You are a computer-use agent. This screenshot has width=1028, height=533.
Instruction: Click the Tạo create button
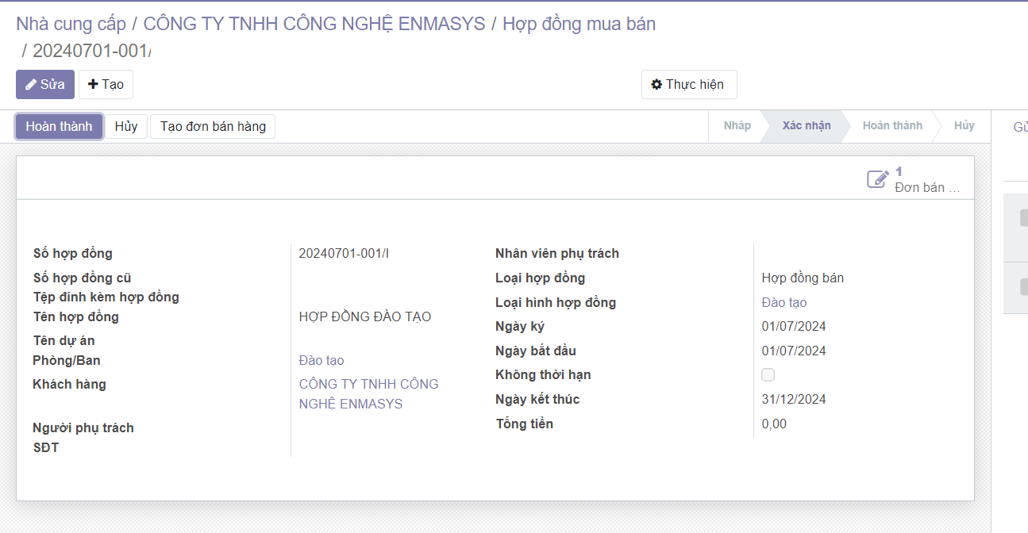tap(106, 85)
